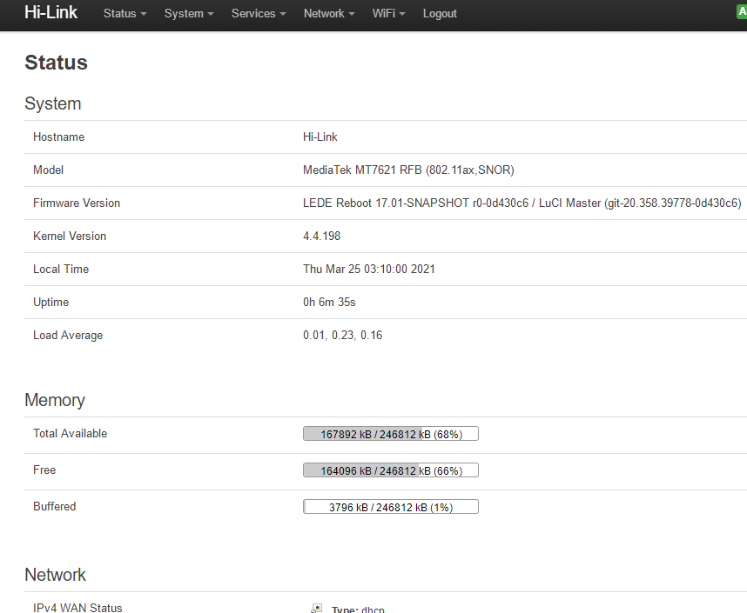Click the Load Average values

tap(342, 336)
